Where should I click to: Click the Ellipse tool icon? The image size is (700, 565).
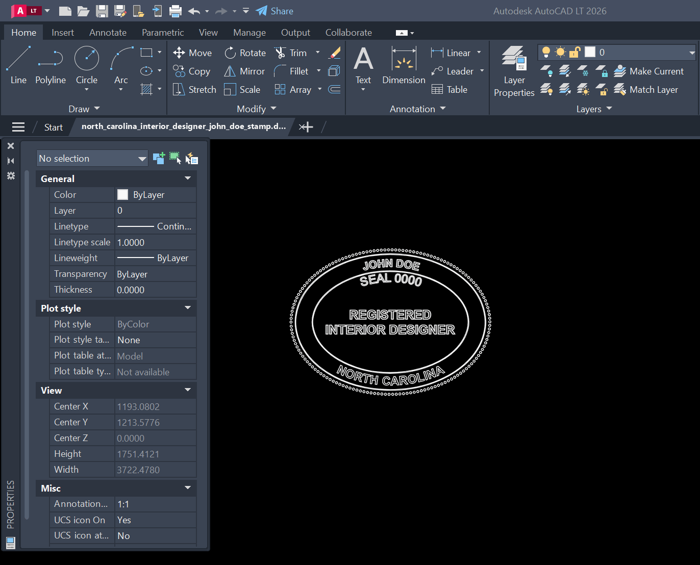146,71
